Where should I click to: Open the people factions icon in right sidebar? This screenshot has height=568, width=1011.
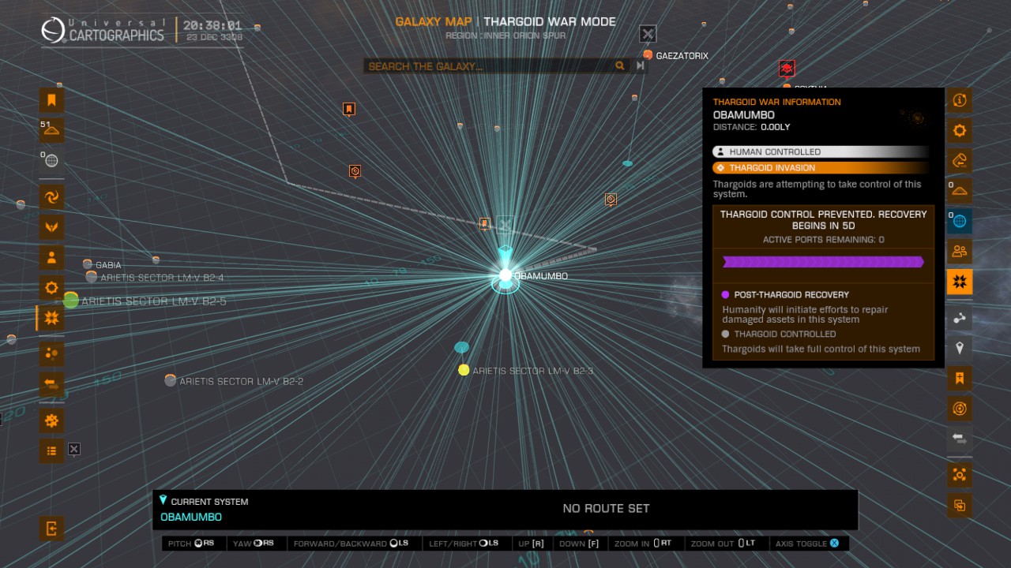[960, 252]
